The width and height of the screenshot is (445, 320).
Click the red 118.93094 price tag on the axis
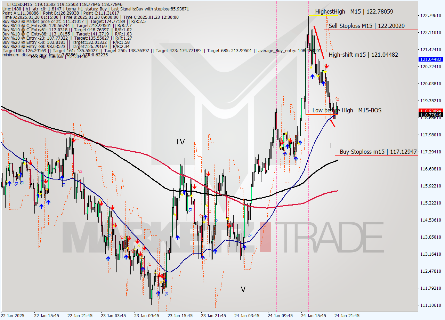pyautogui.click(x=430, y=111)
